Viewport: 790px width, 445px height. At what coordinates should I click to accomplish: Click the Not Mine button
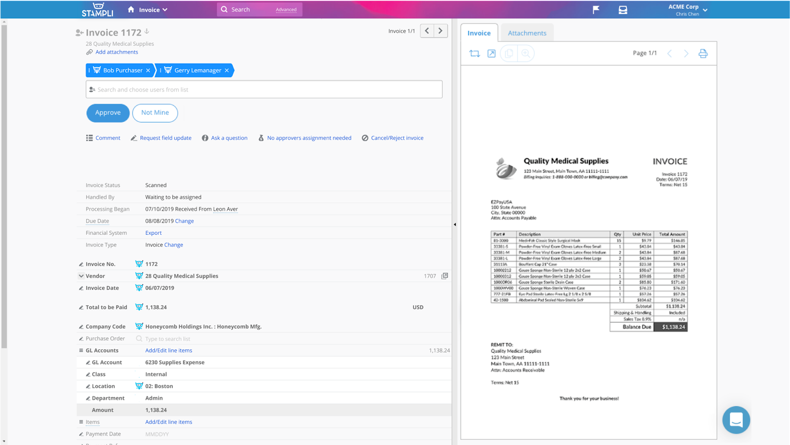click(x=155, y=113)
